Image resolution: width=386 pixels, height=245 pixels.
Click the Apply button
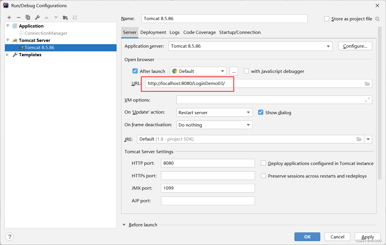(368, 237)
